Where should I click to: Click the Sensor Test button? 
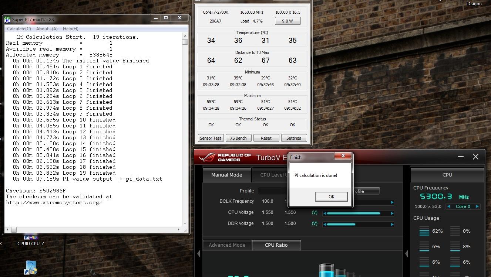pos(211,138)
